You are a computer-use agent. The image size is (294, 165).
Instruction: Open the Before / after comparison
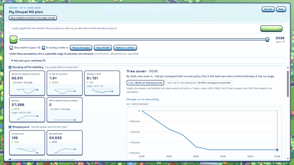[x=125, y=48]
